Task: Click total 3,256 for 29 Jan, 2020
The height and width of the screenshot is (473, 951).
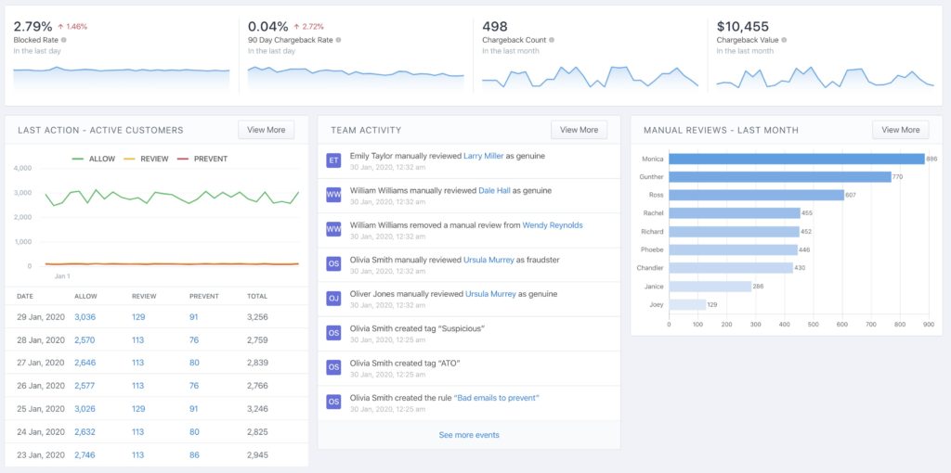Action: tap(257, 317)
